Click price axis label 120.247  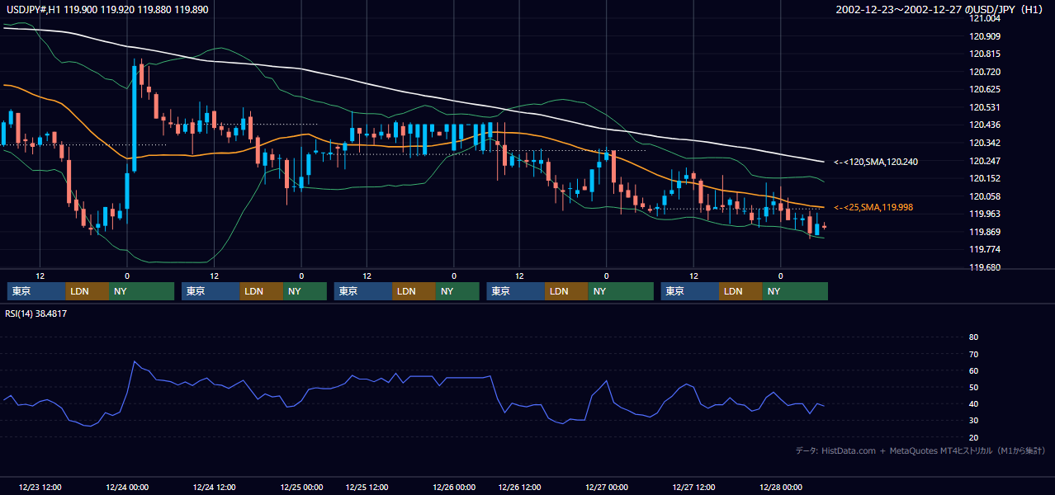984,161
